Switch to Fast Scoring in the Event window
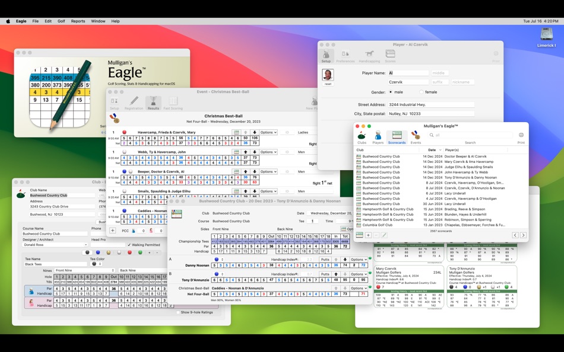 click(173, 102)
